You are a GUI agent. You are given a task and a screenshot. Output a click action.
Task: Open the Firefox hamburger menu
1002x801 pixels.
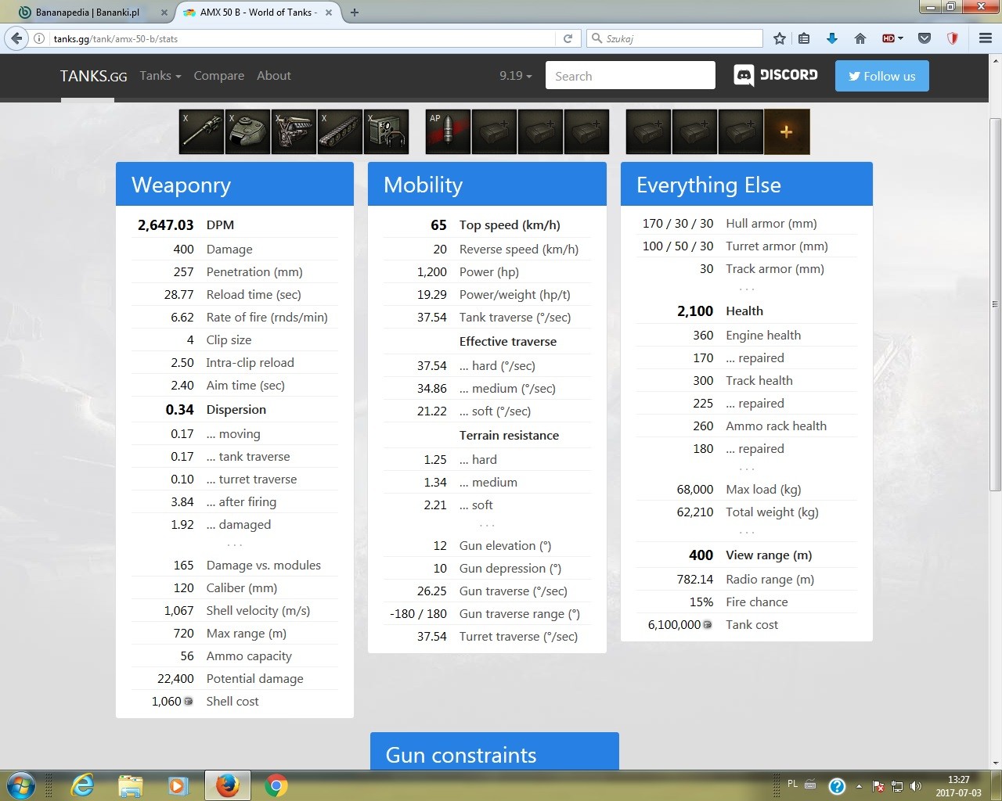(x=986, y=38)
